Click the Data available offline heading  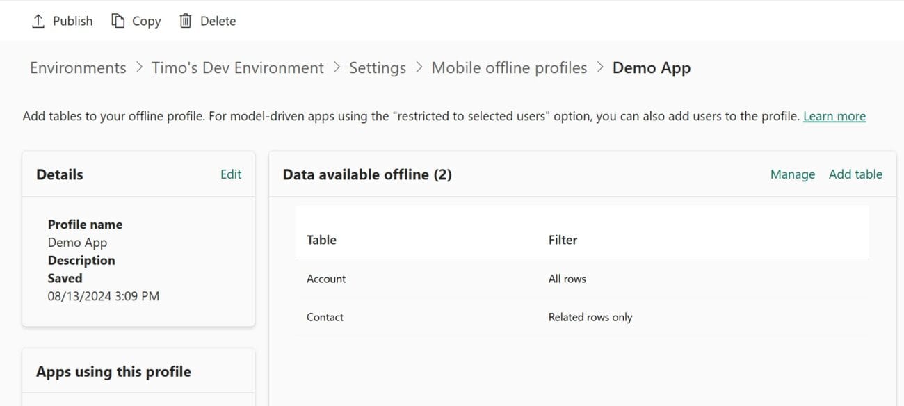(x=367, y=174)
